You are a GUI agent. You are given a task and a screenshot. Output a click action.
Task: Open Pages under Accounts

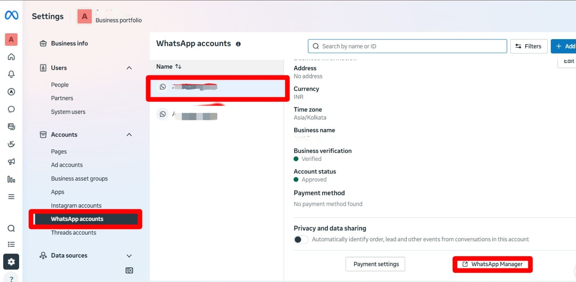(x=59, y=152)
